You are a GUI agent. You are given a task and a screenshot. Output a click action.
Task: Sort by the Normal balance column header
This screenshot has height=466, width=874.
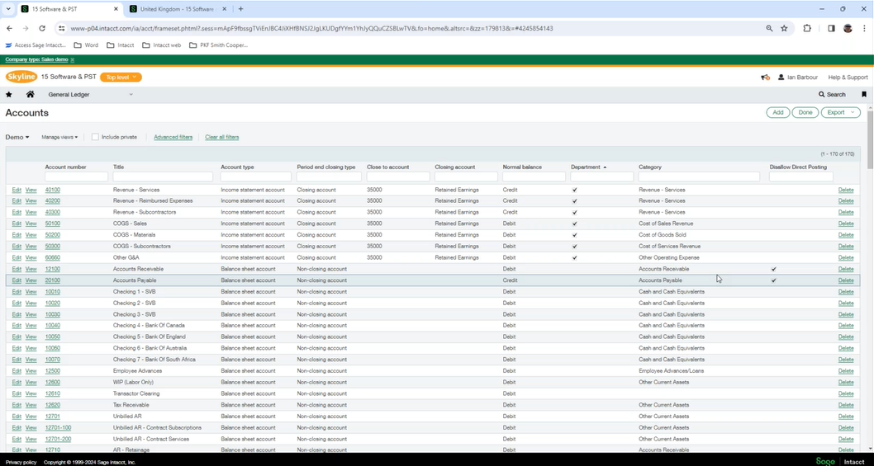(522, 167)
